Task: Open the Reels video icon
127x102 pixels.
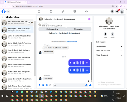Action: (51, 11)
